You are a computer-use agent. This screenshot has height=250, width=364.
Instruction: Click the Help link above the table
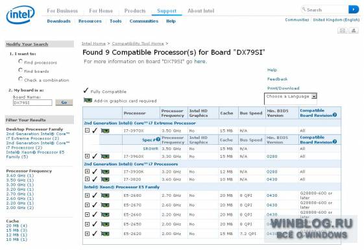pos(272,70)
